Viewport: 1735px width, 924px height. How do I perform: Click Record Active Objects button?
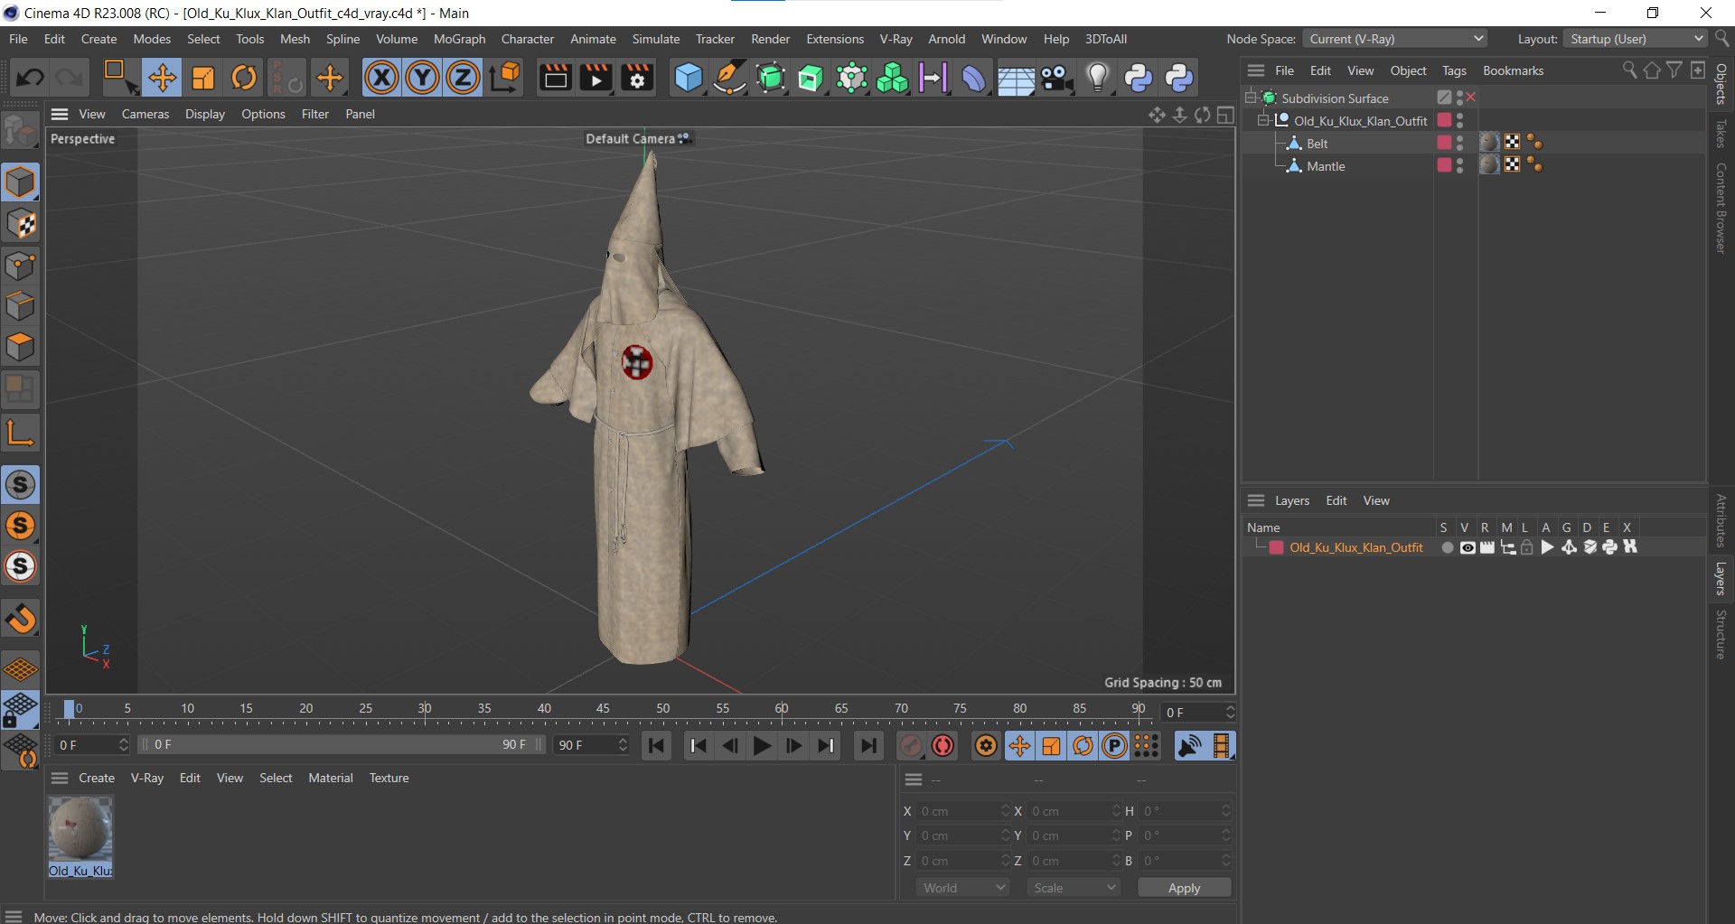click(911, 746)
